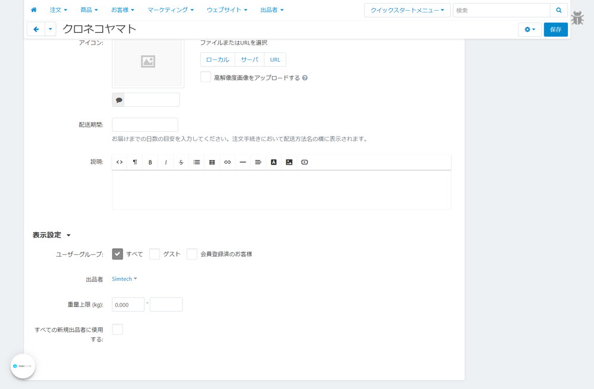Open the 注文 menu

click(x=59, y=10)
